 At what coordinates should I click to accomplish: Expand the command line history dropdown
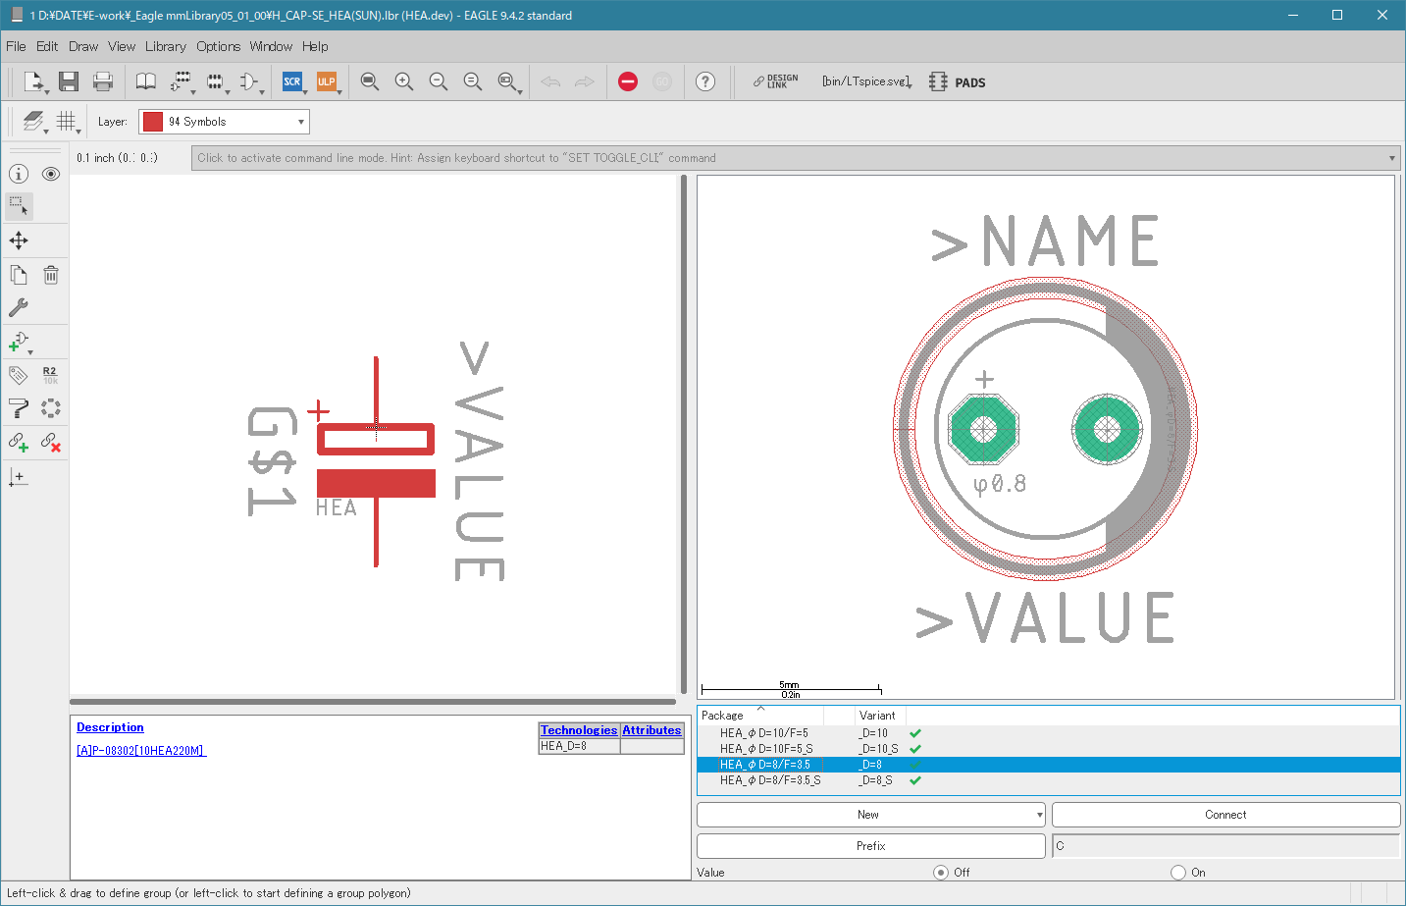point(1391,158)
